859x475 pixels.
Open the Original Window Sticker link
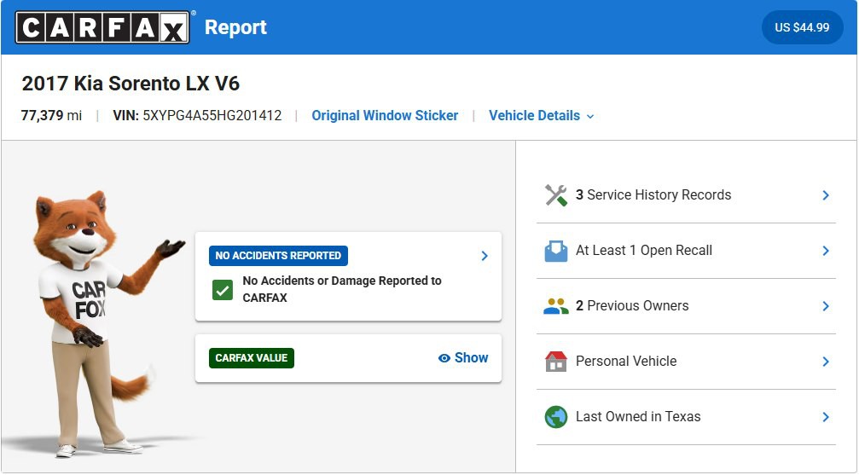click(x=385, y=116)
